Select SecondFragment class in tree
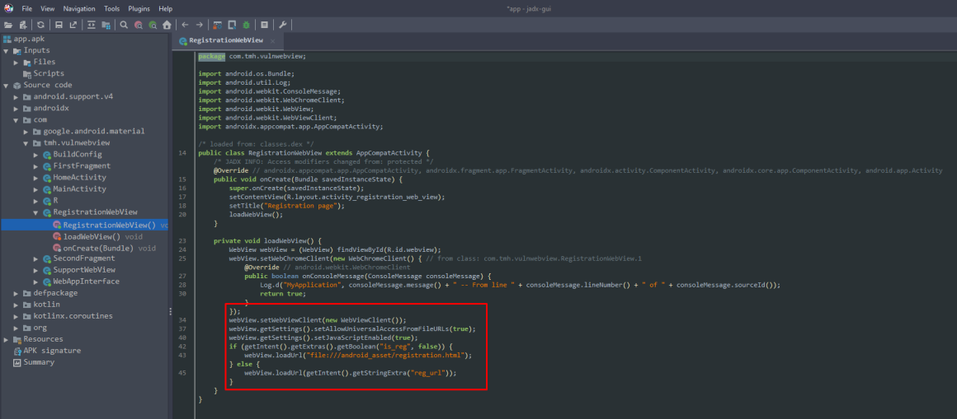 [77, 258]
